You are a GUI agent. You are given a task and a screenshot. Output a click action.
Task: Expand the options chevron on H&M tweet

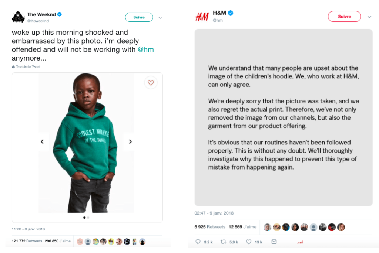pos(369,17)
